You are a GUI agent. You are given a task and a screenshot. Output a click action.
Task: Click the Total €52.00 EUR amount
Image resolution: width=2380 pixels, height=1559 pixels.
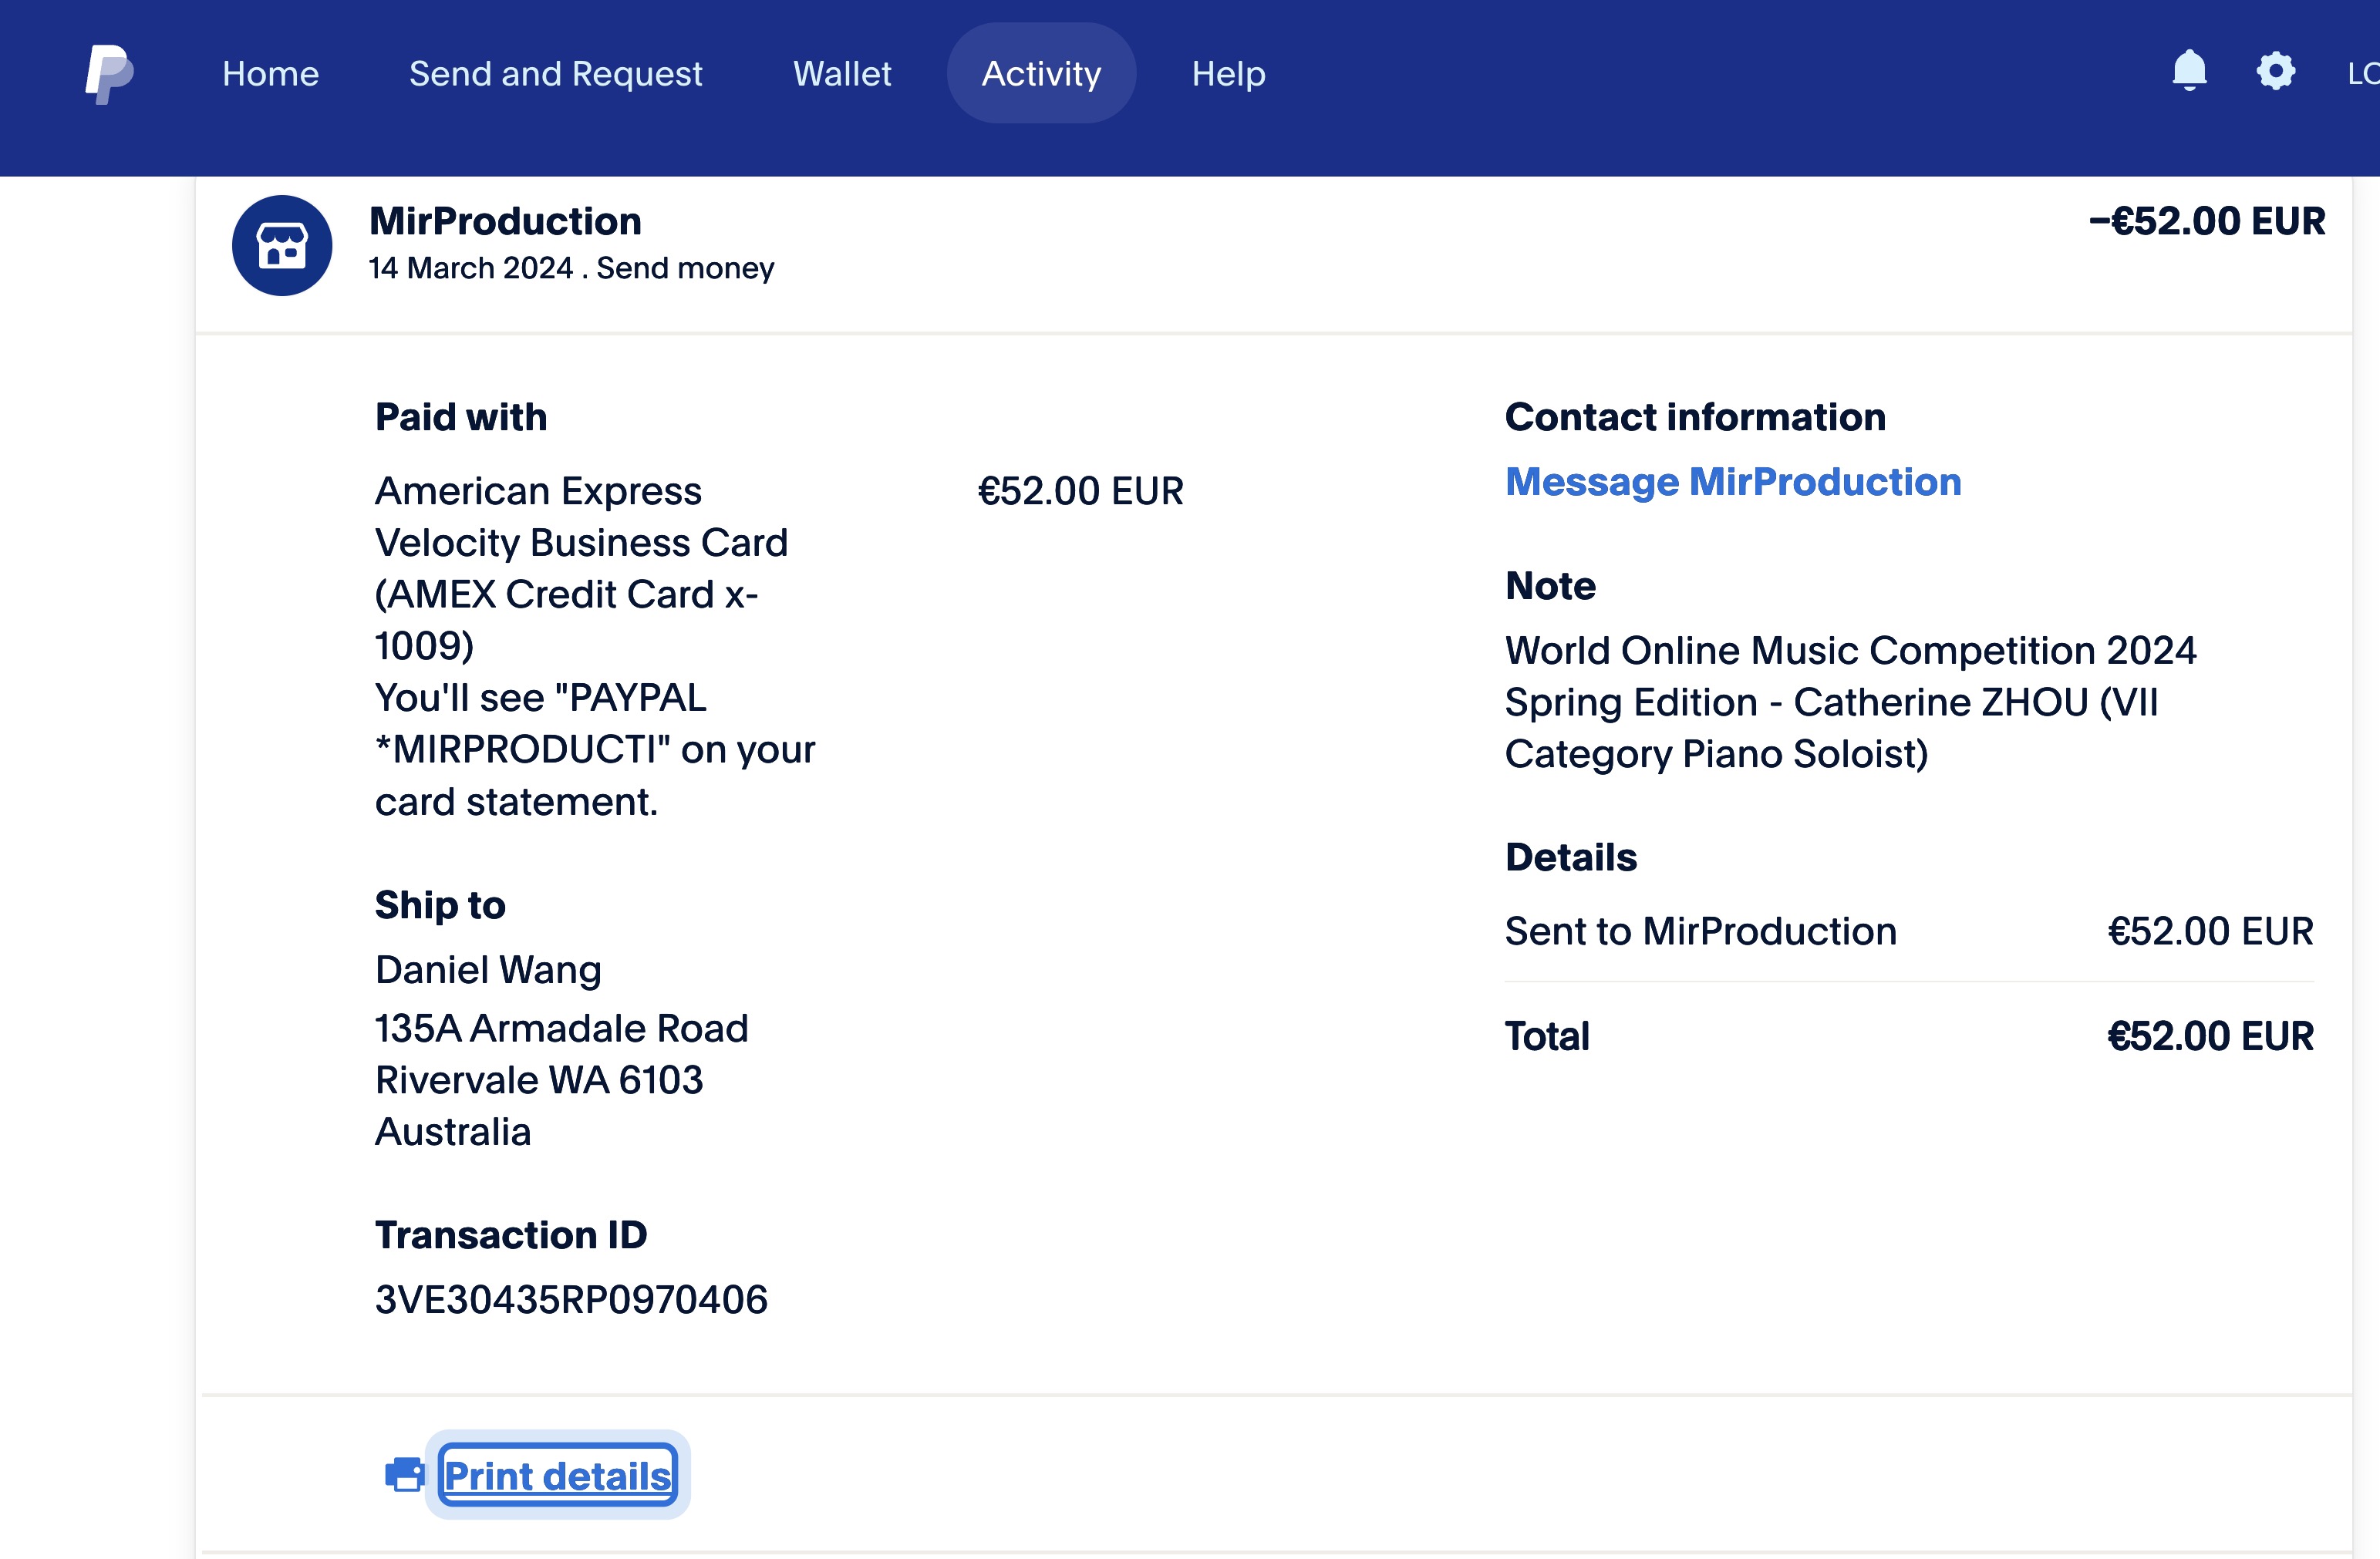2209,1036
